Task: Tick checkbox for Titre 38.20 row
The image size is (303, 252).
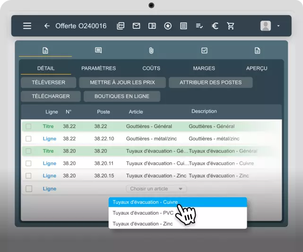Action: 28,151
